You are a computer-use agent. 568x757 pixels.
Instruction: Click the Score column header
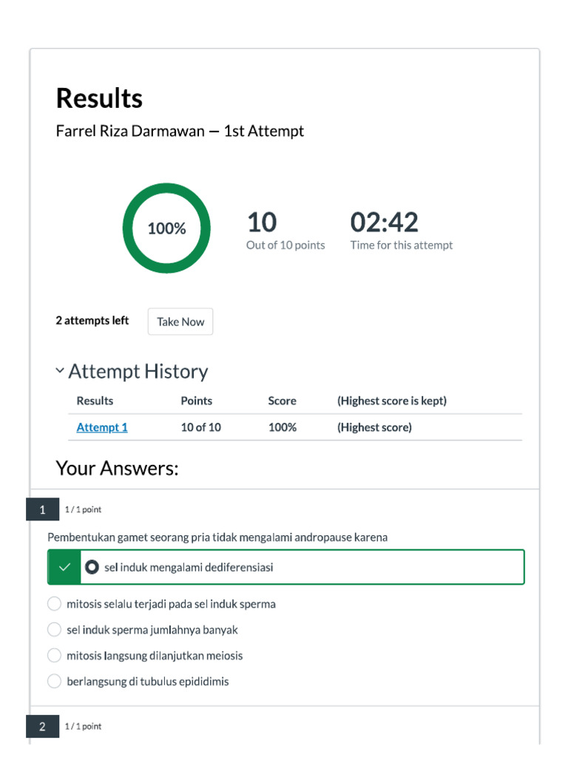(x=282, y=401)
